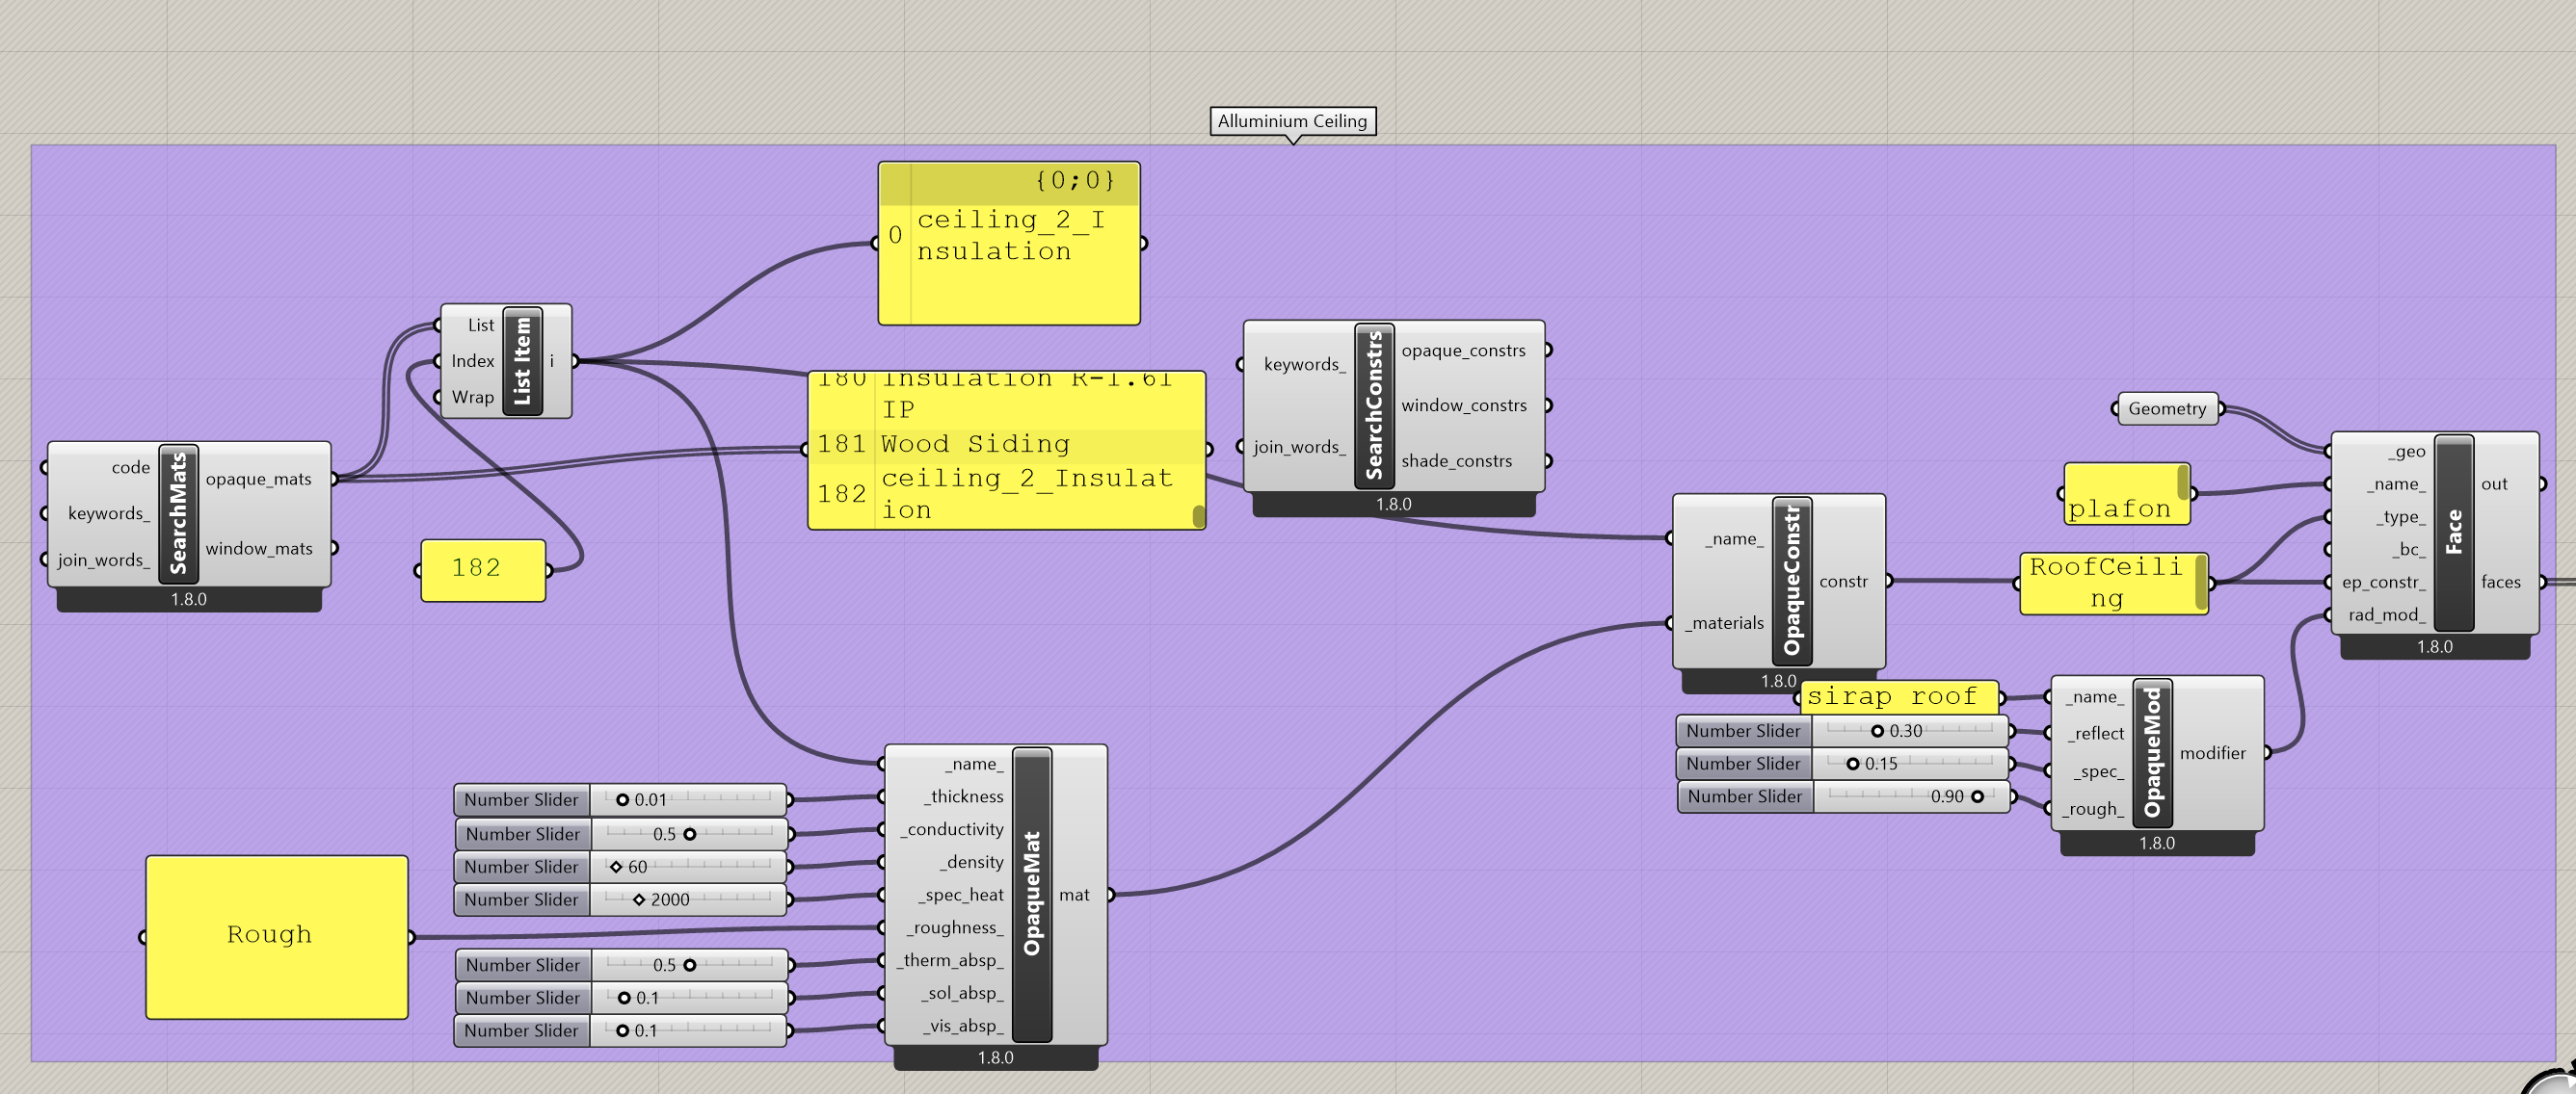The width and height of the screenshot is (2576, 1094).
Task: Click the opaque_mats output of SearchMats
Action: coord(259,479)
